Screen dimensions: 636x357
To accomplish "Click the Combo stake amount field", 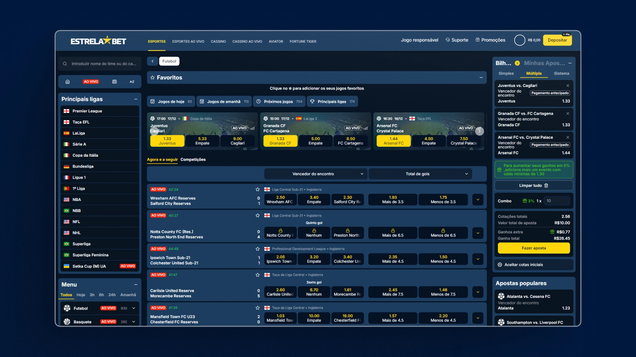I will pos(557,201).
